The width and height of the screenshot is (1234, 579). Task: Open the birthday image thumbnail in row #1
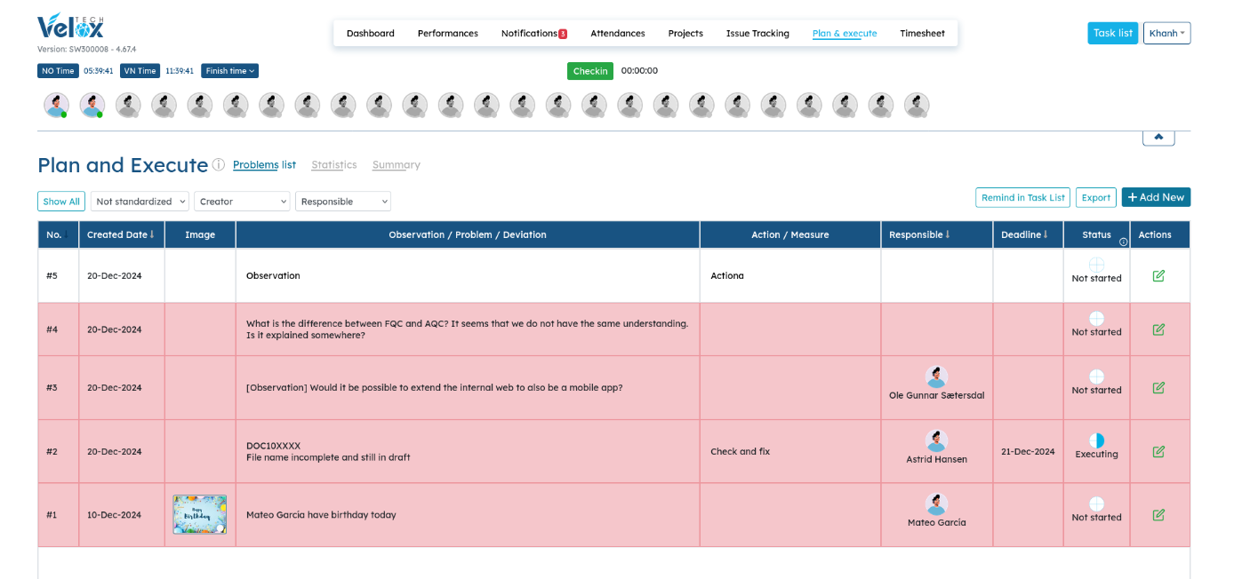click(199, 515)
